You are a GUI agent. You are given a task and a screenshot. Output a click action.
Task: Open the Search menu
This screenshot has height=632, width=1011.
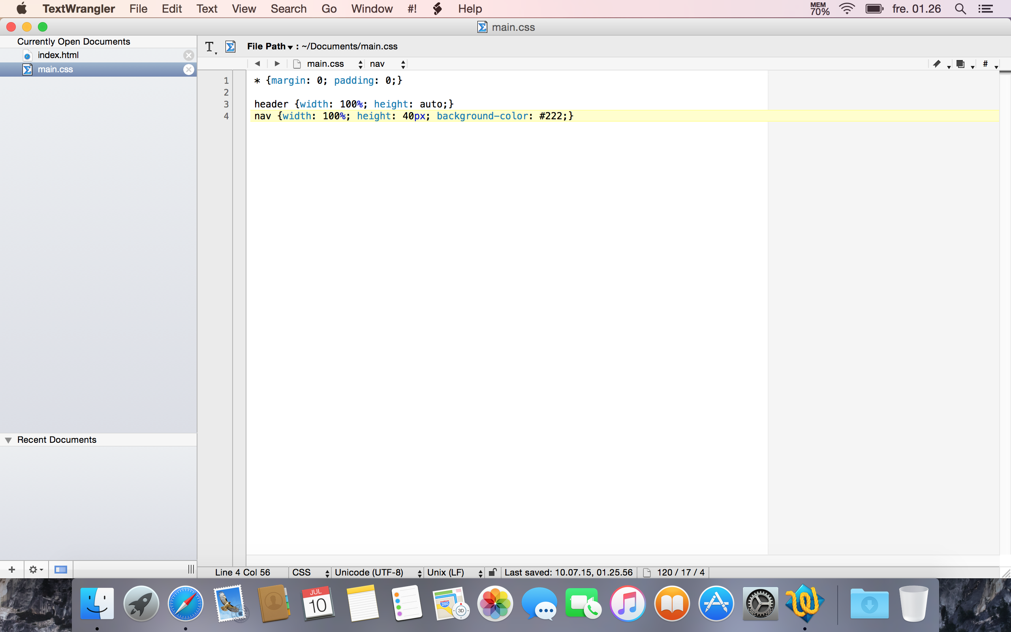pyautogui.click(x=288, y=9)
